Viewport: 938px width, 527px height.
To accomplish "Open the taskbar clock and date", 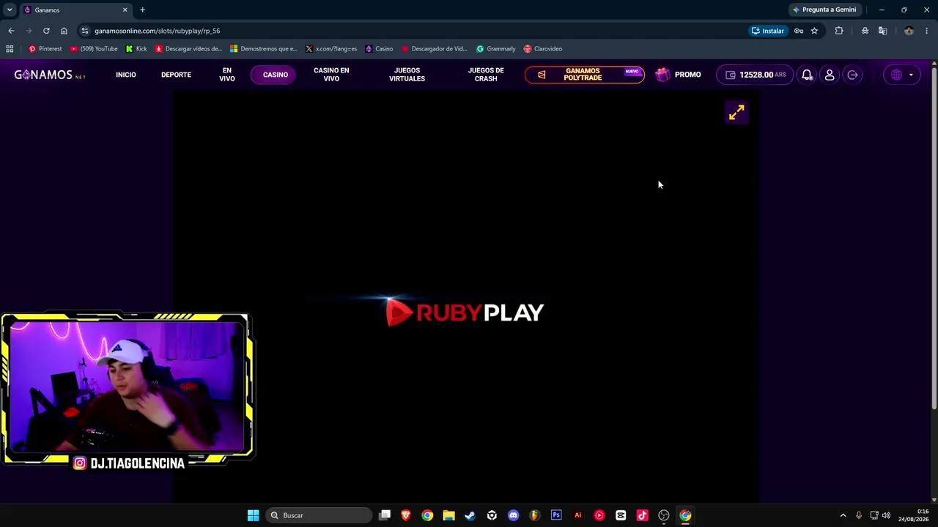I will tap(915, 515).
